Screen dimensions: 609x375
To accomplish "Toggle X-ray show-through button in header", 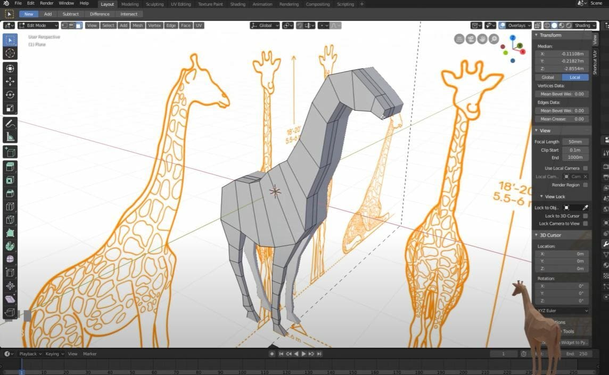I will point(538,25).
